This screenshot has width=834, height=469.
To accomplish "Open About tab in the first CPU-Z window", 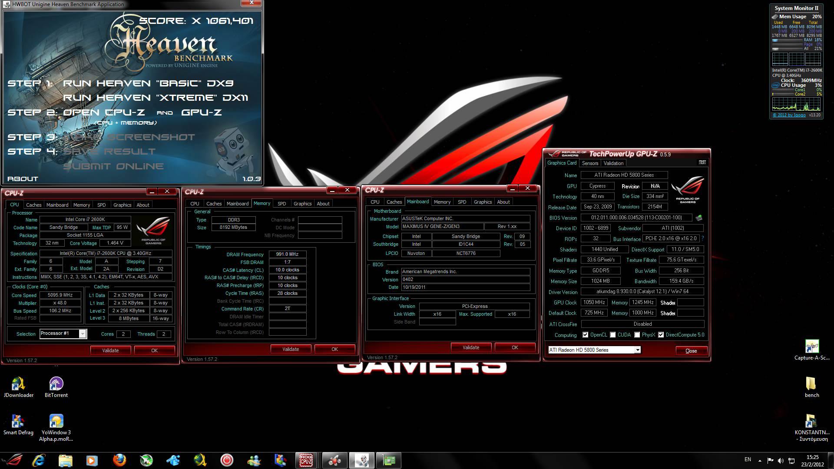I will click(143, 205).
